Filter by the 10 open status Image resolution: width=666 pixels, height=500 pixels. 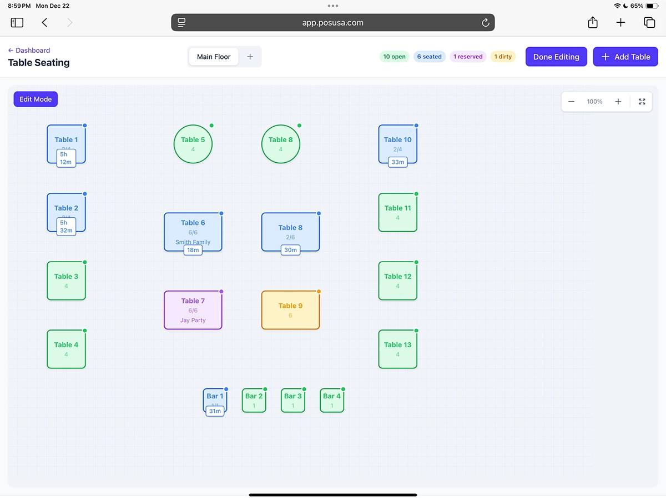(395, 57)
